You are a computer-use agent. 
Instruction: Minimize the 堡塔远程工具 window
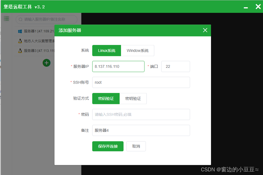click(246, 8)
